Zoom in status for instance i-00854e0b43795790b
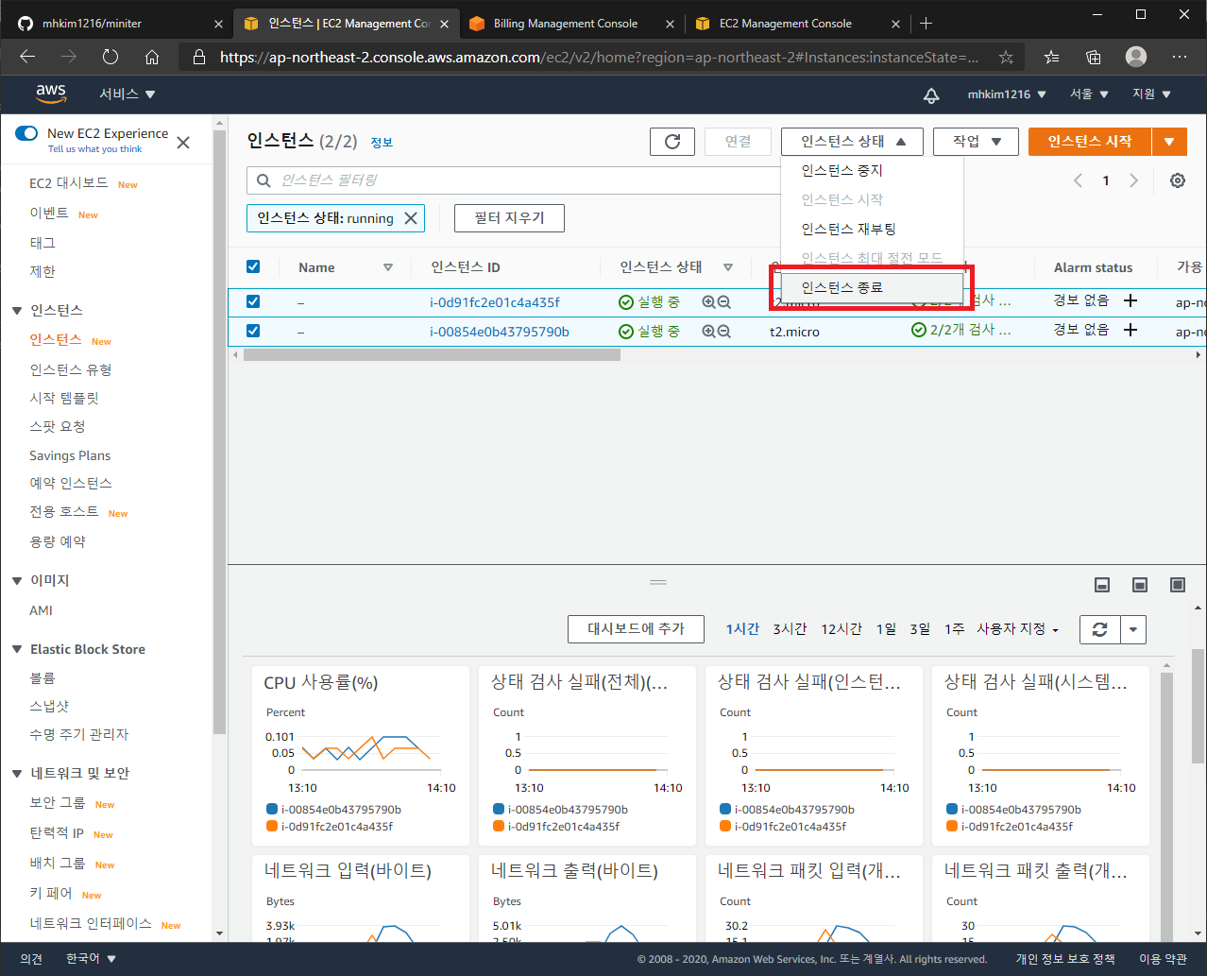The height and width of the screenshot is (976, 1207). pos(709,332)
